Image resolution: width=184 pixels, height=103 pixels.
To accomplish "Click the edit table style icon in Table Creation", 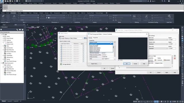I will 85,38.
